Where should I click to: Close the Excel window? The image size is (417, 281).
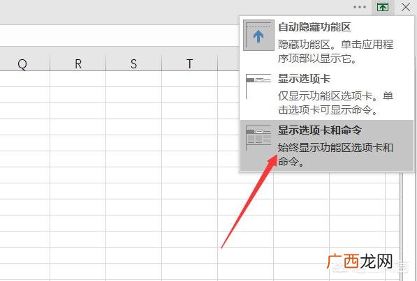(406, 7)
